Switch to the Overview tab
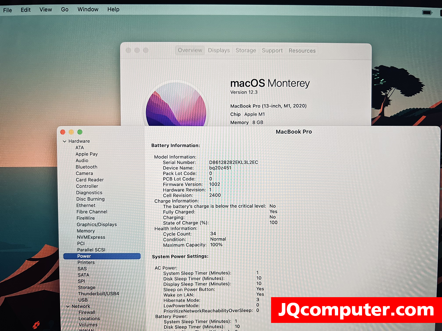This screenshot has width=442, height=331. [x=190, y=50]
